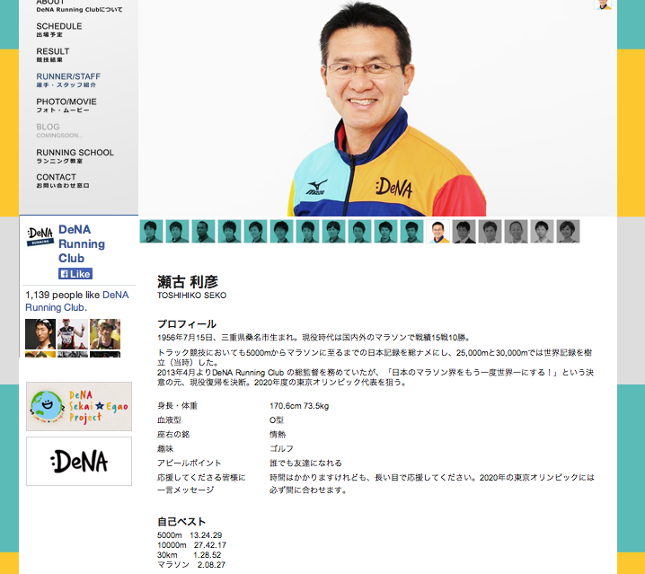
Task: Open the black DeNA logo banner
Action: 79,461
